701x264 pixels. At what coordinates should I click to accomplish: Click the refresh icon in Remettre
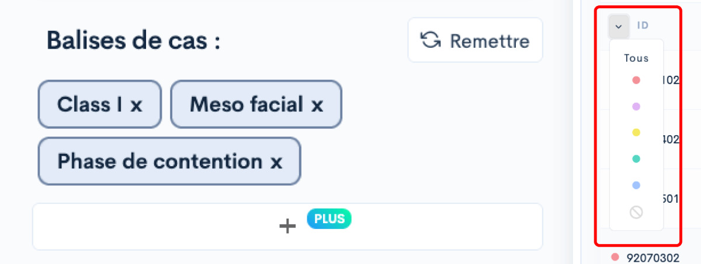[x=431, y=40]
